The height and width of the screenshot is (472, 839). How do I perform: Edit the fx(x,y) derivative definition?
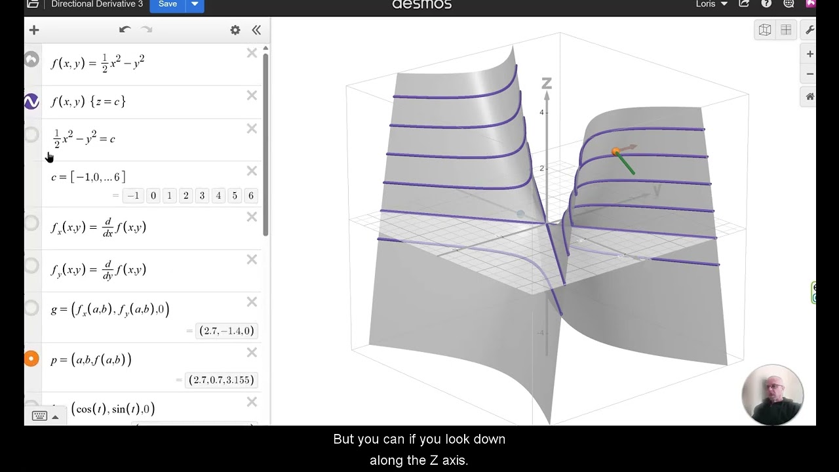click(98, 227)
